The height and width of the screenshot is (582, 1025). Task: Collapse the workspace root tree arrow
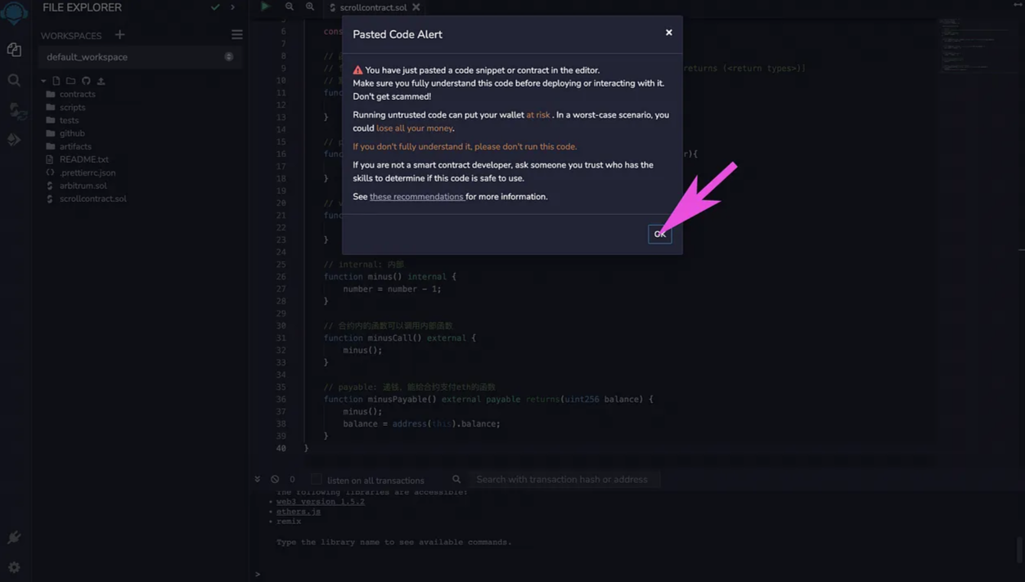click(x=43, y=81)
